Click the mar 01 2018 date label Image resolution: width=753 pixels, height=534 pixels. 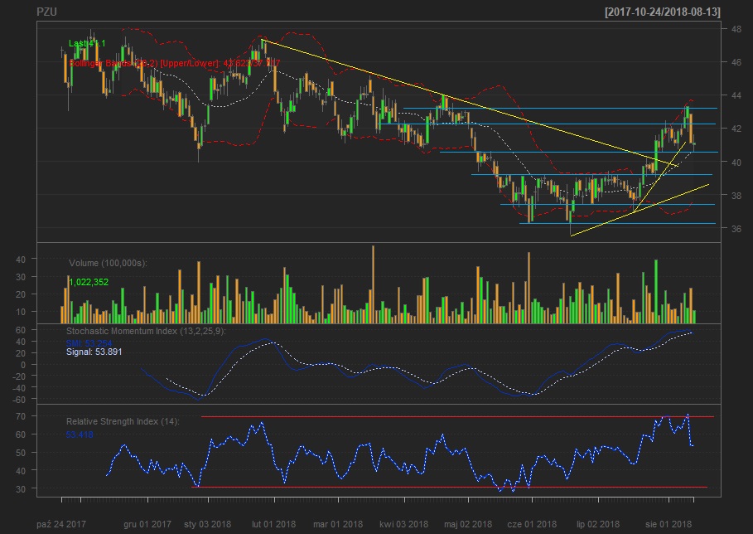pyautogui.click(x=338, y=524)
